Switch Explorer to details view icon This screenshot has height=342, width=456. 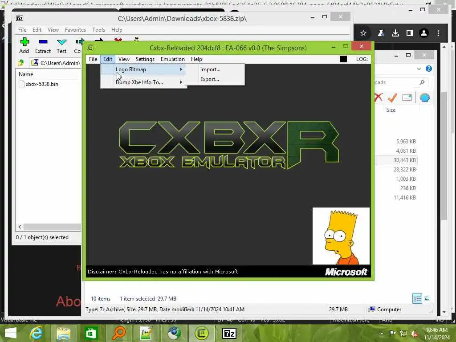[x=417, y=298]
